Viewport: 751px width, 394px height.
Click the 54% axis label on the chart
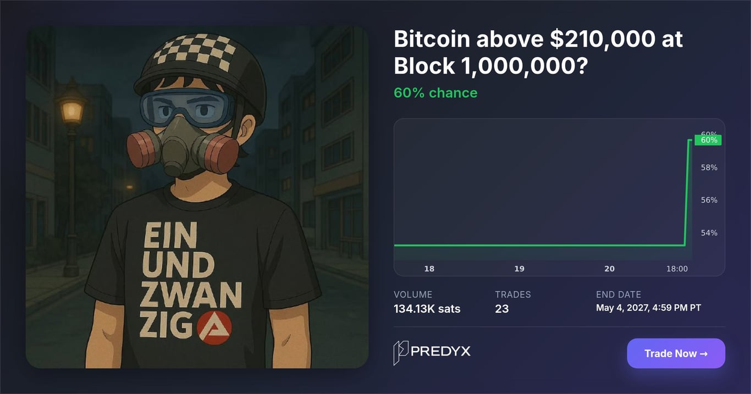(x=709, y=233)
